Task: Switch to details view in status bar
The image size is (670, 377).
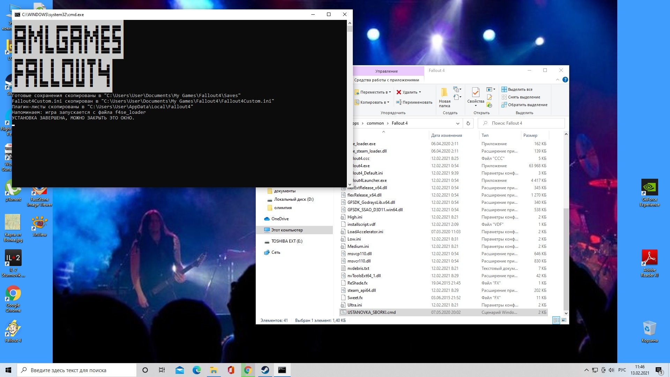Action: (x=557, y=320)
